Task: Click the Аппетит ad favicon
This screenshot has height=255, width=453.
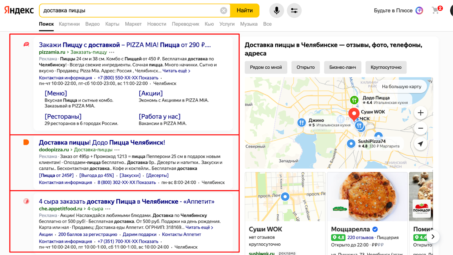Action: (x=26, y=201)
